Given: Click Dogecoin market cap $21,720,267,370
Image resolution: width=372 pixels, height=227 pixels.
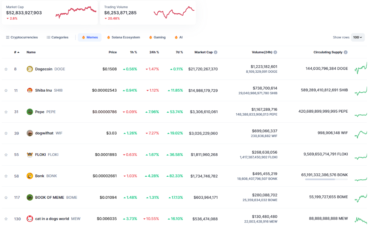Looking at the screenshot, I should pyautogui.click(x=203, y=69).
